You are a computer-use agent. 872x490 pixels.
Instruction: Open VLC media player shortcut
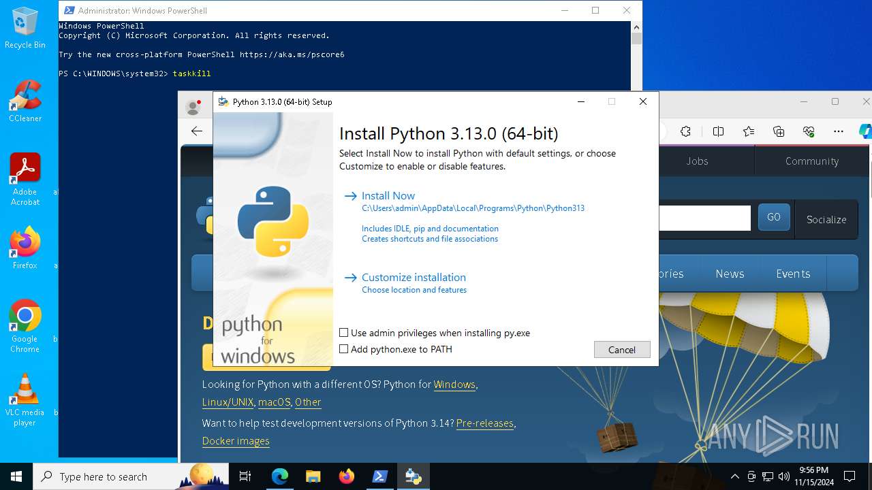tap(25, 399)
